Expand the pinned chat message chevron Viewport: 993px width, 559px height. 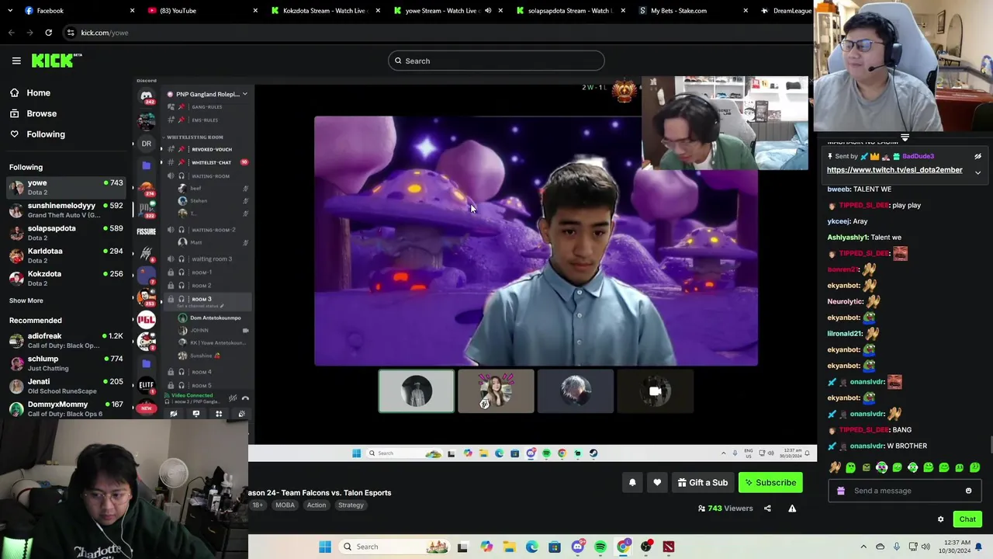pos(977,172)
